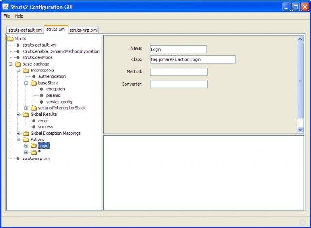Select the struts-default.xml tree item
The image size is (311, 228).
tap(39, 45)
